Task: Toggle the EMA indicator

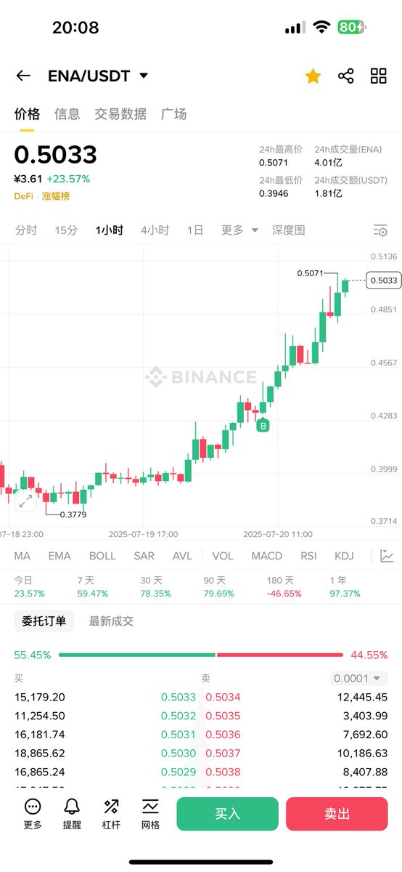Action: 60,556
